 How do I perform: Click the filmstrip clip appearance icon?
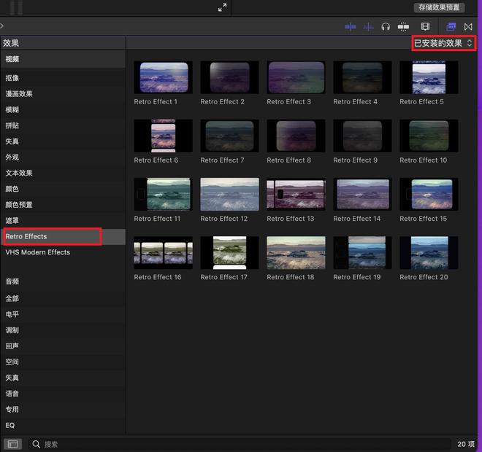425,27
